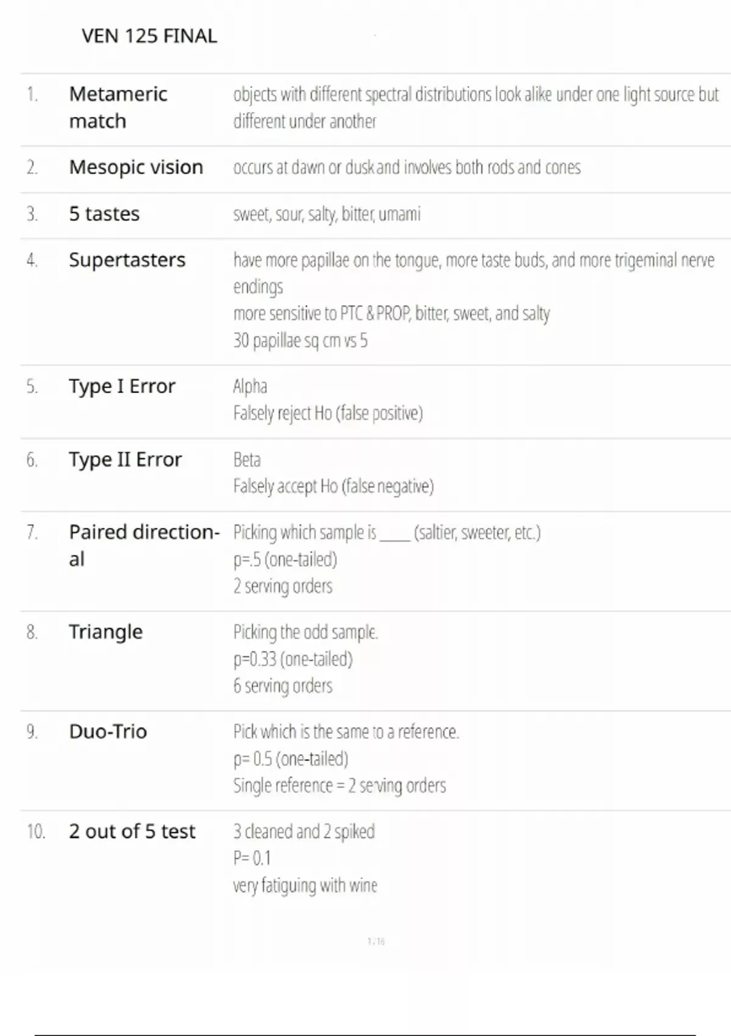The height and width of the screenshot is (1036, 731).
Task: Select the 5 tastes term
Action: (104, 214)
